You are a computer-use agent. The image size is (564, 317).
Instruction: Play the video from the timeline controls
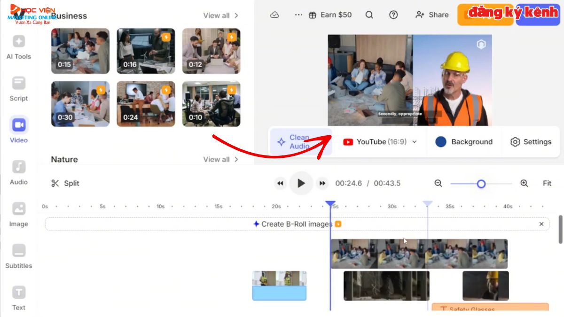pyautogui.click(x=301, y=183)
